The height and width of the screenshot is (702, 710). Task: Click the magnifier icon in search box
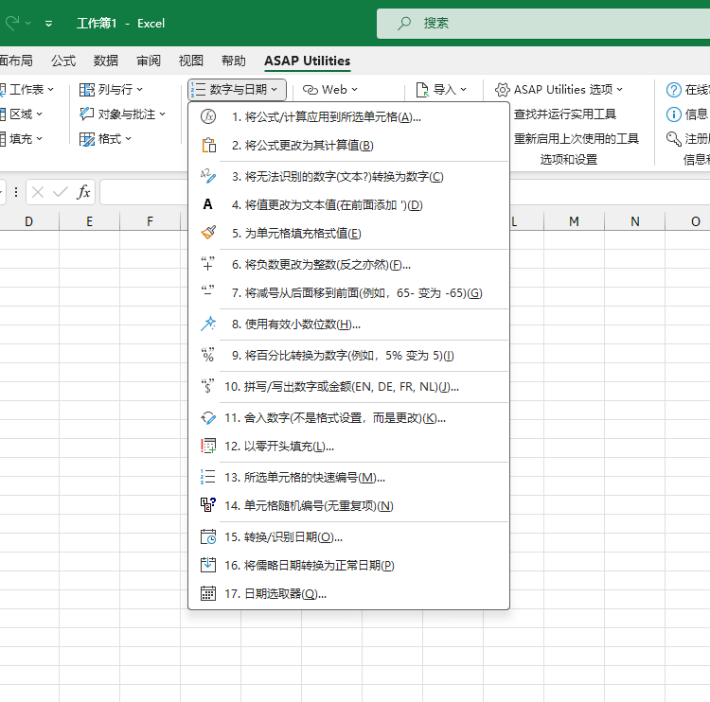pyautogui.click(x=404, y=23)
